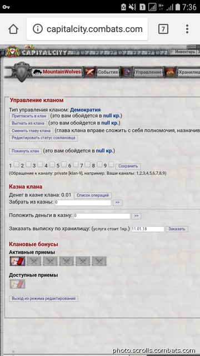Click the faded icon under Доступные приемы

click(17, 284)
